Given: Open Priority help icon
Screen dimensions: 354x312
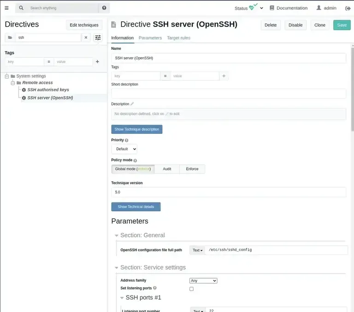Looking at the screenshot, I should tap(126, 140).
